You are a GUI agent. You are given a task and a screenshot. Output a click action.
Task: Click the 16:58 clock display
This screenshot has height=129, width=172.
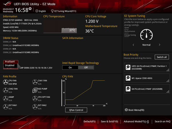(x=21, y=10)
